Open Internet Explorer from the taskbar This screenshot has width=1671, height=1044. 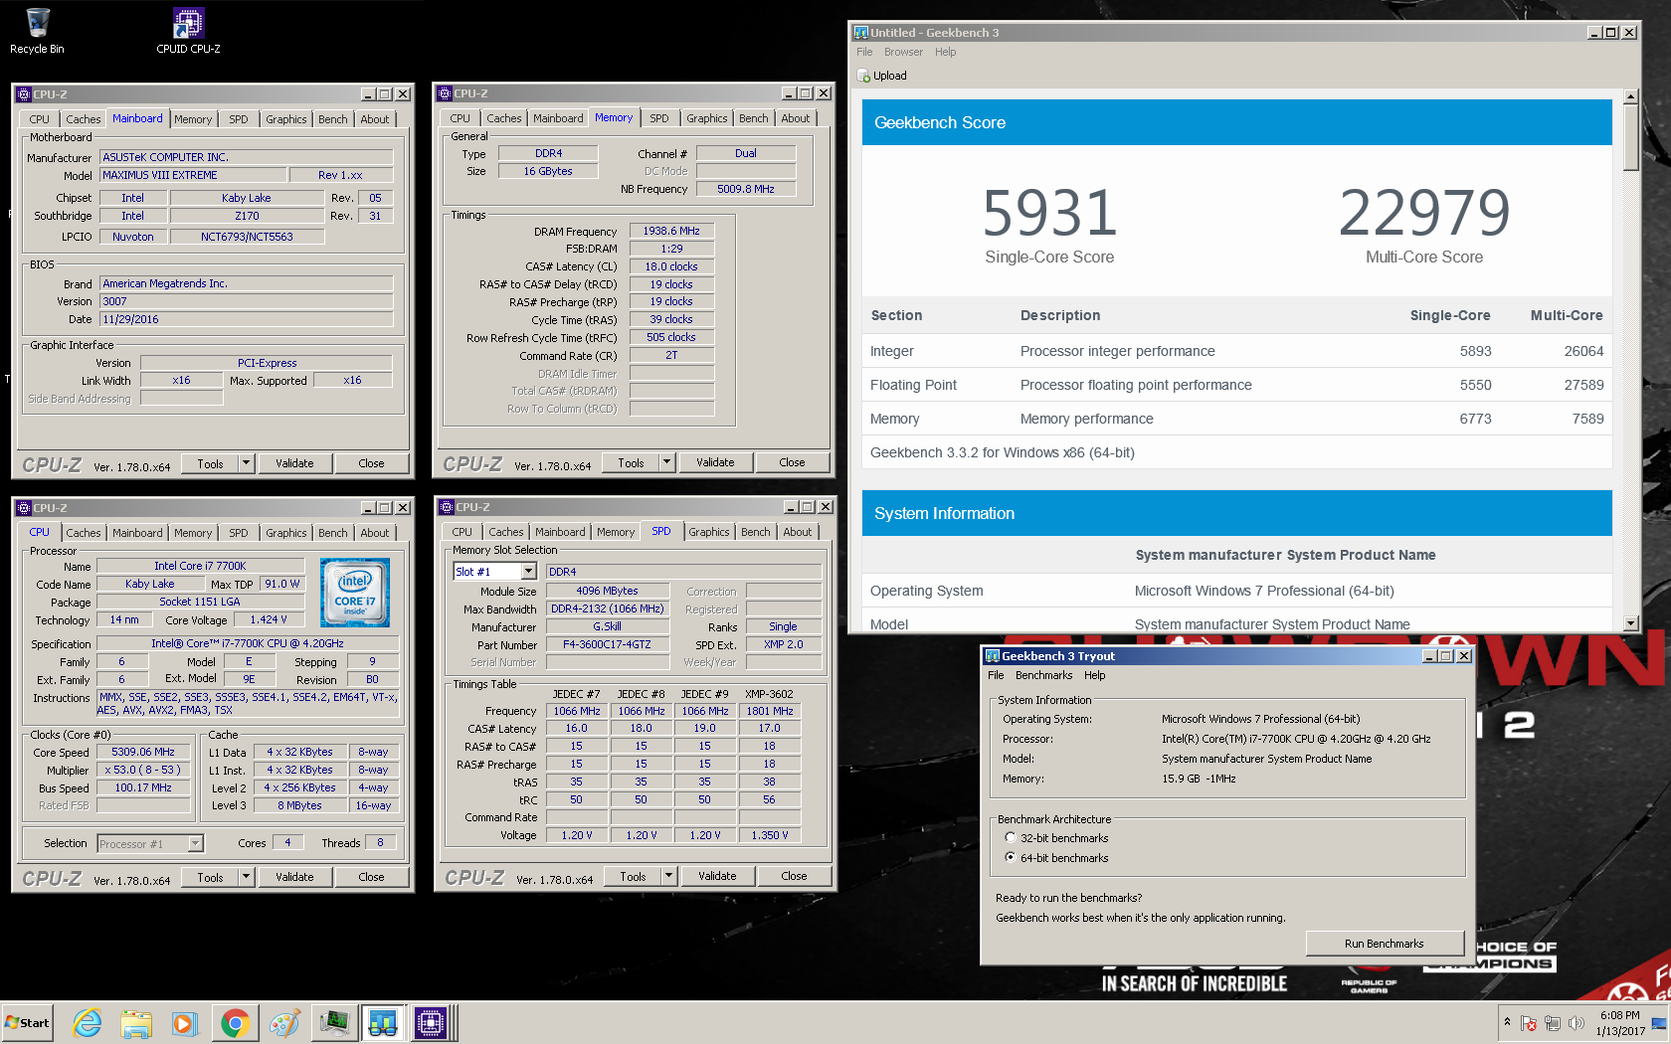[x=88, y=1023]
